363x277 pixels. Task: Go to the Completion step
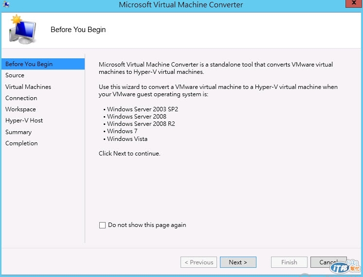[21, 143]
